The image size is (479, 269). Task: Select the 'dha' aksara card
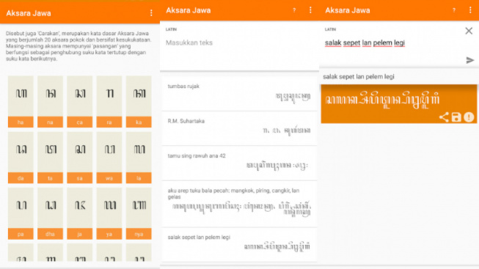(x=50, y=213)
